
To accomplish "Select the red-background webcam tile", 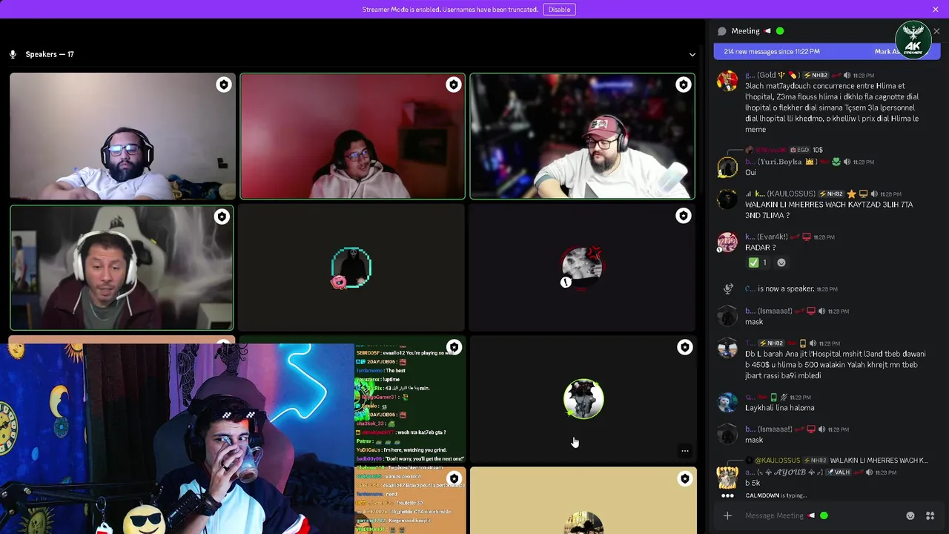I will point(352,136).
